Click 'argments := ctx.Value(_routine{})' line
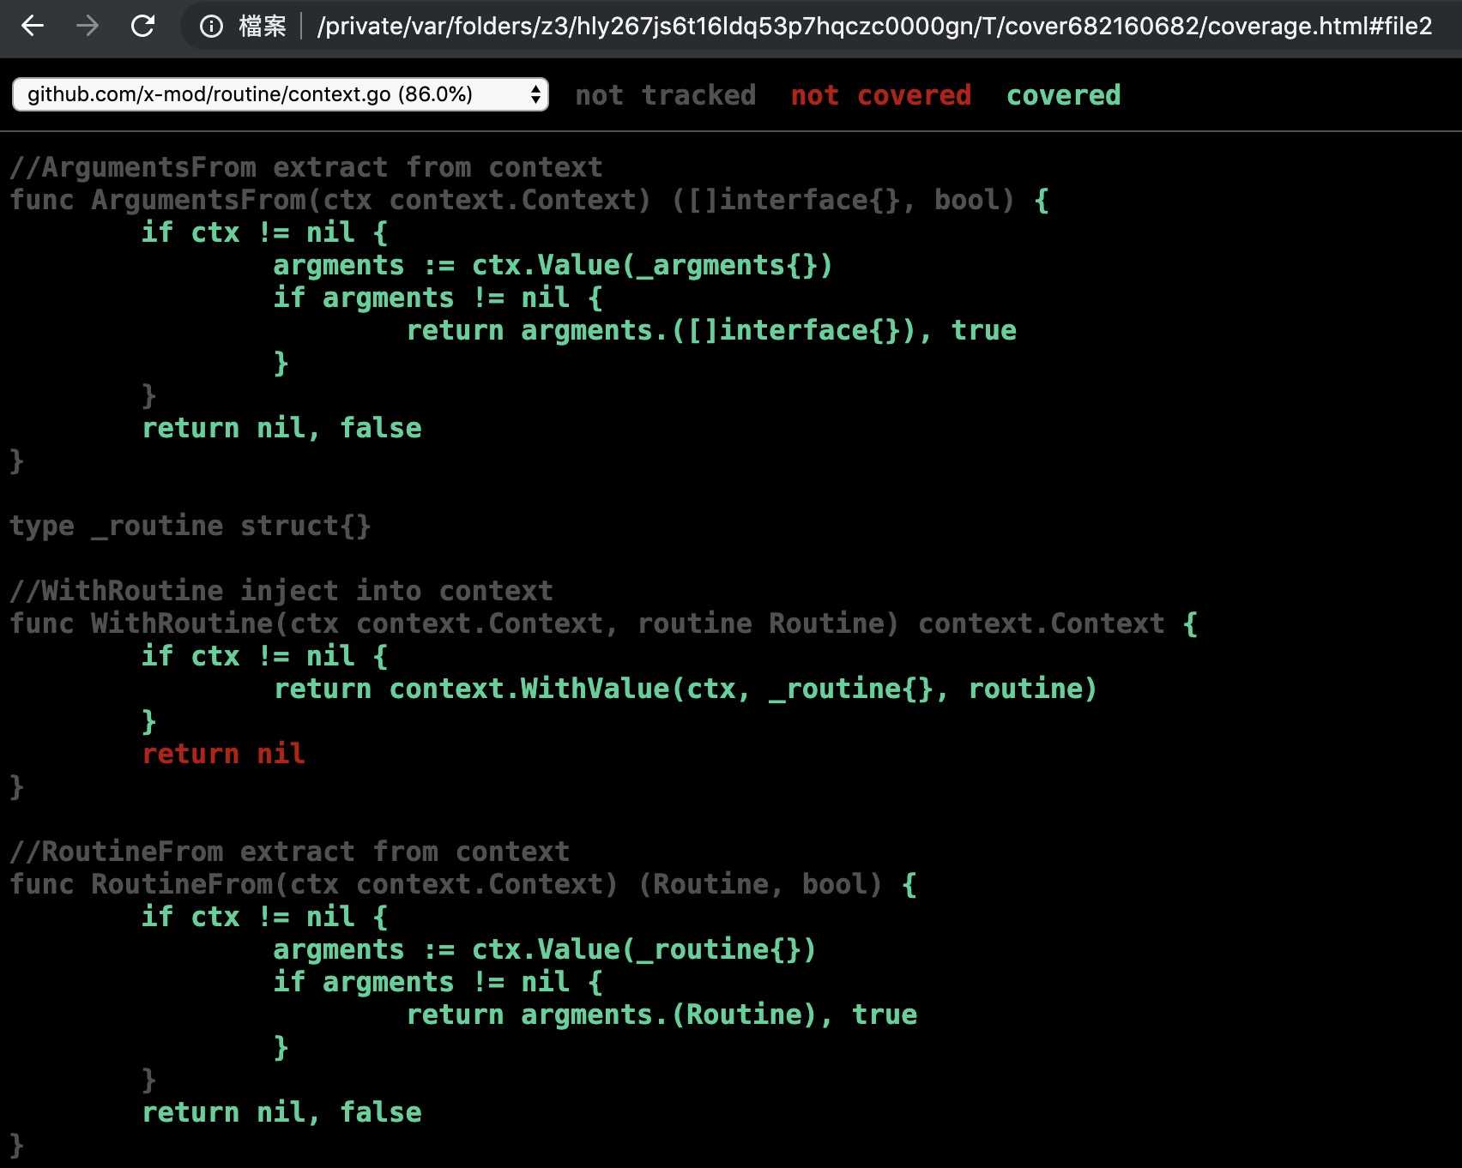The image size is (1462, 1168). click(x=544, y=949)
